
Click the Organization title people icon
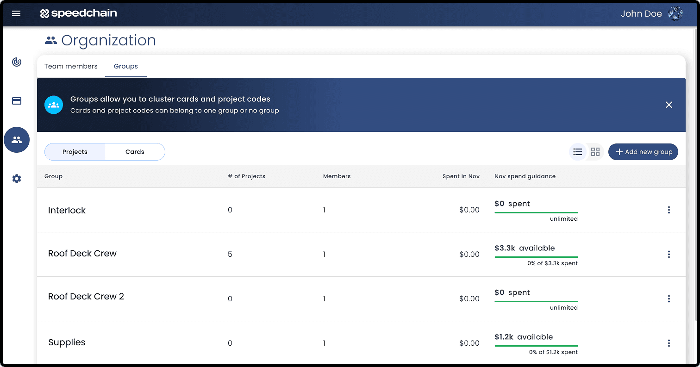(50, 40)
